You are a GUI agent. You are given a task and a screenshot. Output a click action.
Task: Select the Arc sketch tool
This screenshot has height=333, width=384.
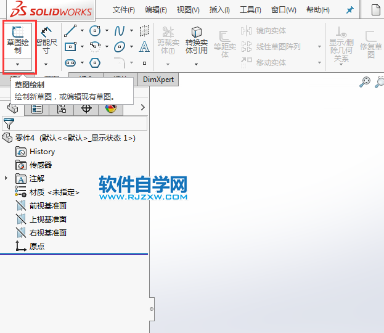tap(95, 46)
